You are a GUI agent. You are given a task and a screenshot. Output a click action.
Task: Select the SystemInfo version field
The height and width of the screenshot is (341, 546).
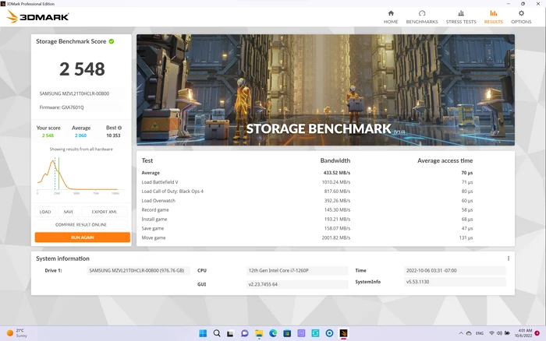(455, 282)
